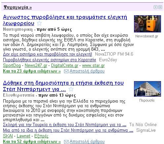The image size is (164, 144).
Task: Click the envelope icon under second article
Action: pos(66,142)
